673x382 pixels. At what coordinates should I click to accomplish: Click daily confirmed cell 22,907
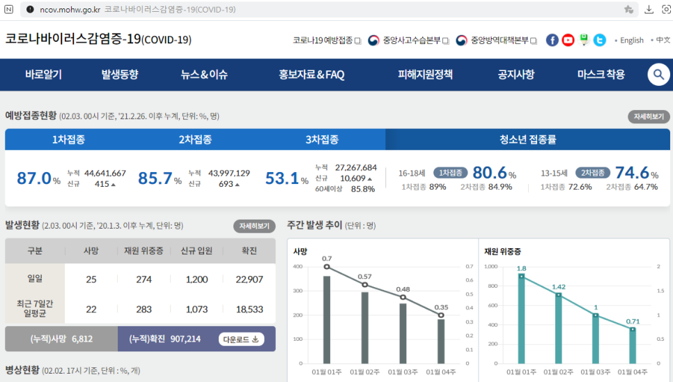[x=249, y=280]
